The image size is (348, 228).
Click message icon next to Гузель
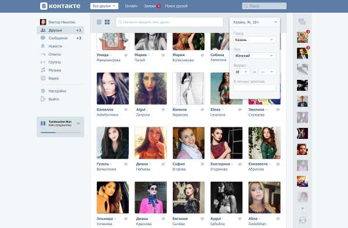126,164
